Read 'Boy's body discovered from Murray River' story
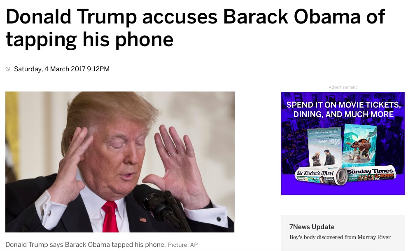 340,237
